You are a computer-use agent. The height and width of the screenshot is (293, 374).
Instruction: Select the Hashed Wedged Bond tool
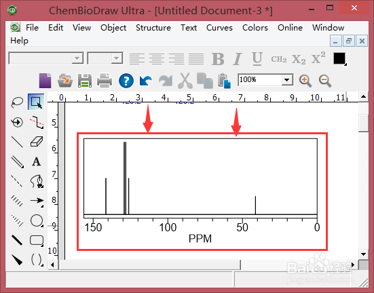[17, 220]
